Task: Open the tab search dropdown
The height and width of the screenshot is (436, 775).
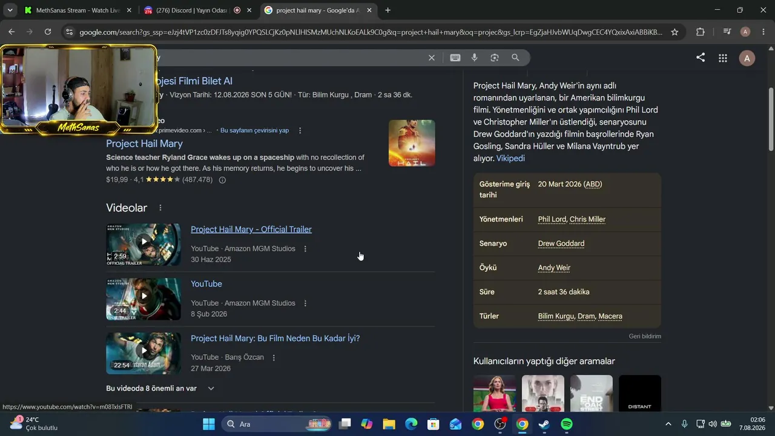Action: click(10, 10)
